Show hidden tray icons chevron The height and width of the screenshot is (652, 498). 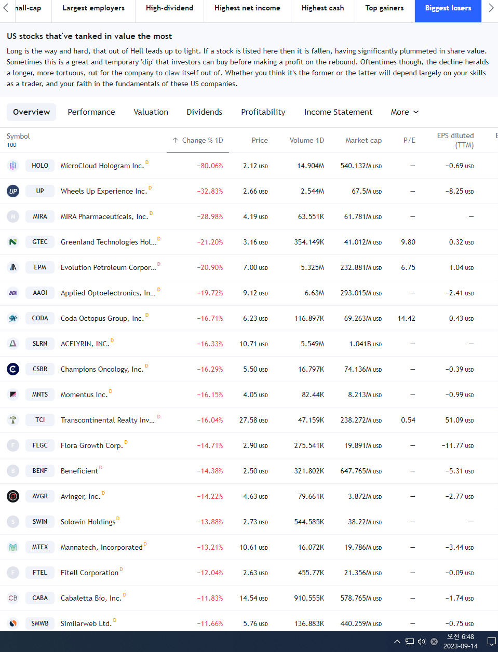[x=397, y=642]
